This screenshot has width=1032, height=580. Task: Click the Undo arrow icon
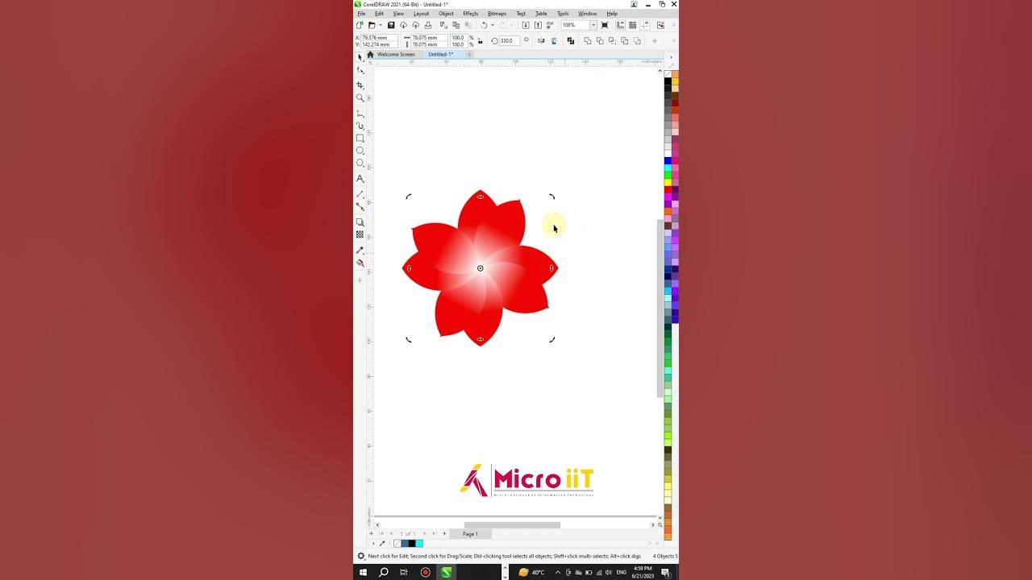click(x=484, y=25)
